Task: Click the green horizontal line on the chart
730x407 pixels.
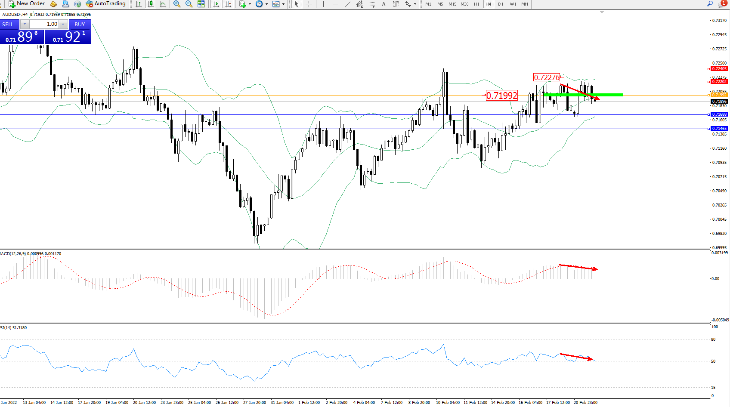Action: (611, 95)
